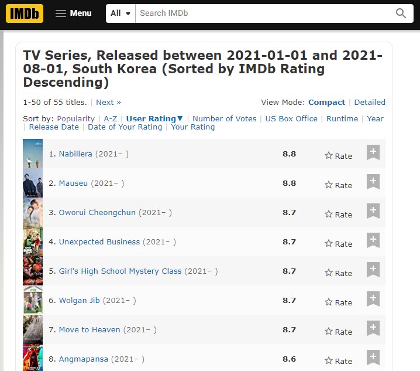
Task: Add Nabillera to watchlist
Action: pos(373,152)
